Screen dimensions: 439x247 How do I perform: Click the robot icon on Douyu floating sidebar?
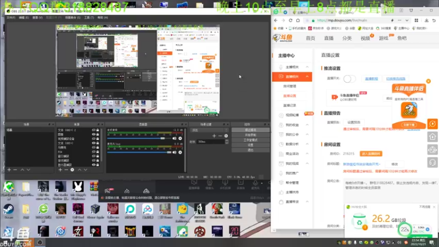pyautogui.click(x=432, y=149)
